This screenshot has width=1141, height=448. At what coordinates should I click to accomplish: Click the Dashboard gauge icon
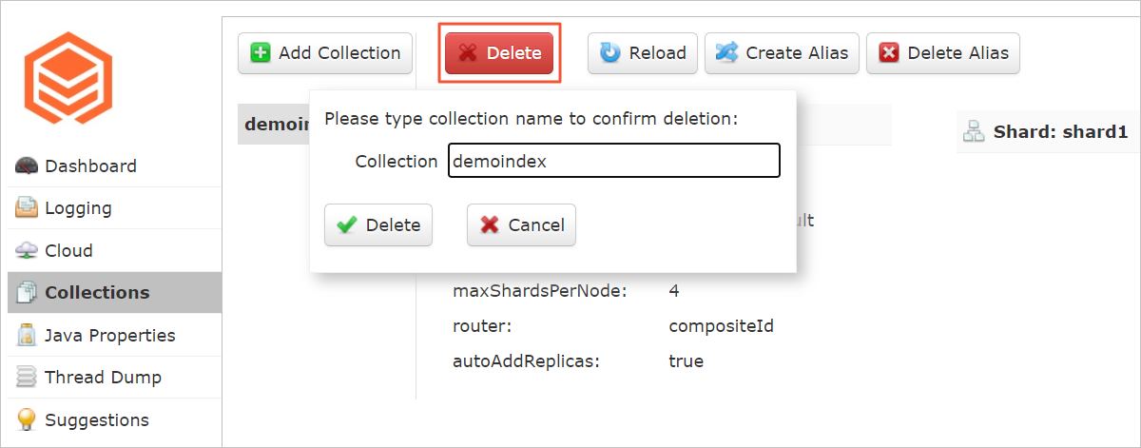pyautogui.click(x=27, y=166)
